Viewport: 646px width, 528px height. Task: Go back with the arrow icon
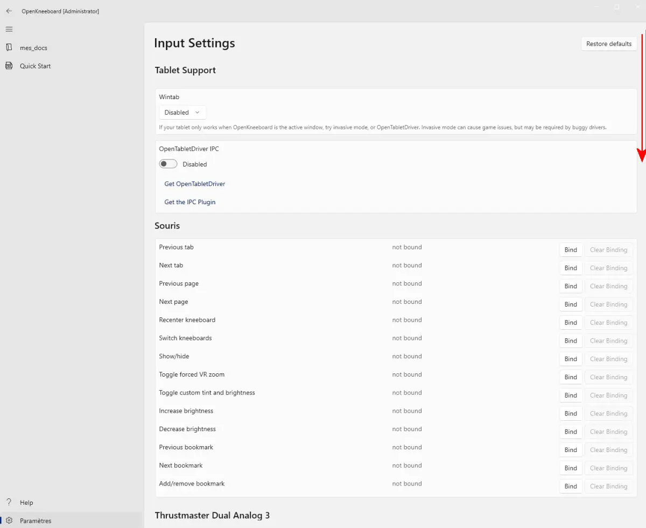click(9, 11)
